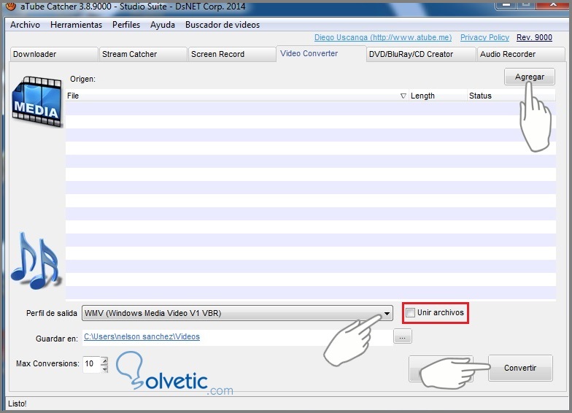The image size is (572, 413).
Task: Open the Herramientas menu
Action: pyautogui.click(x=76, y=25)
